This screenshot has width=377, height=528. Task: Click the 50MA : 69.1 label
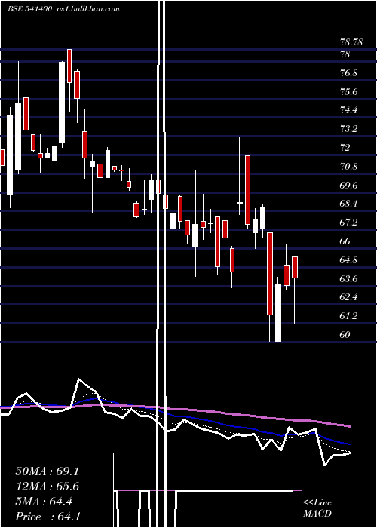[47, 471]
